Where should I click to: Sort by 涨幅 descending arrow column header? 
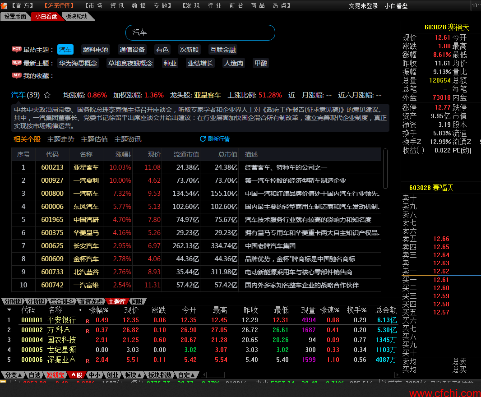tap(123, 154)
